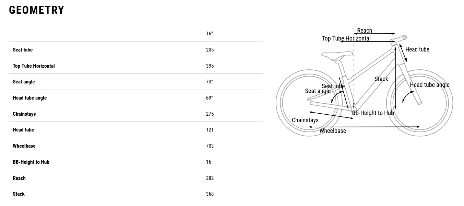Screen dimensions: 464x206
Task: Click the Top Tube Horizontal table row label
Action: [34, 66]
